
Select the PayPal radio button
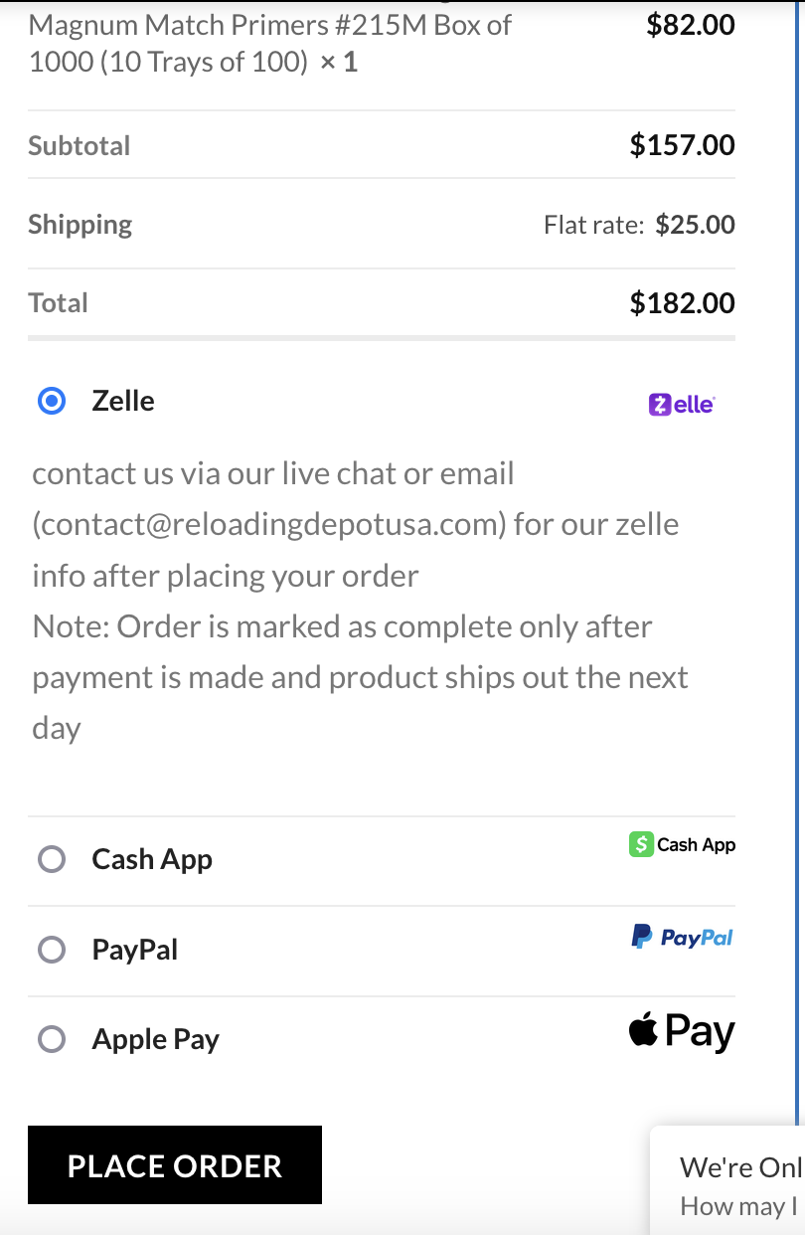pos(52,950)
